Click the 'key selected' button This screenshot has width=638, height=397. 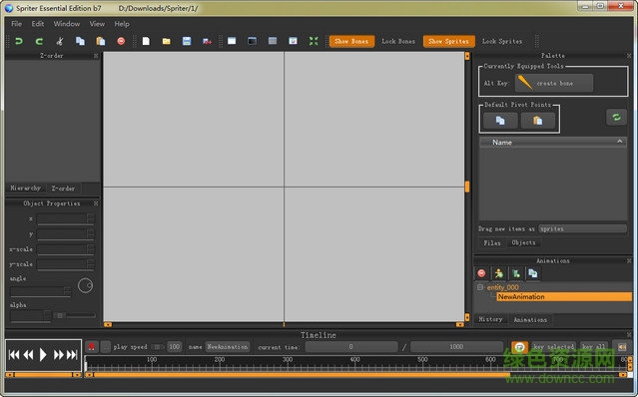[x=554, y=346]
